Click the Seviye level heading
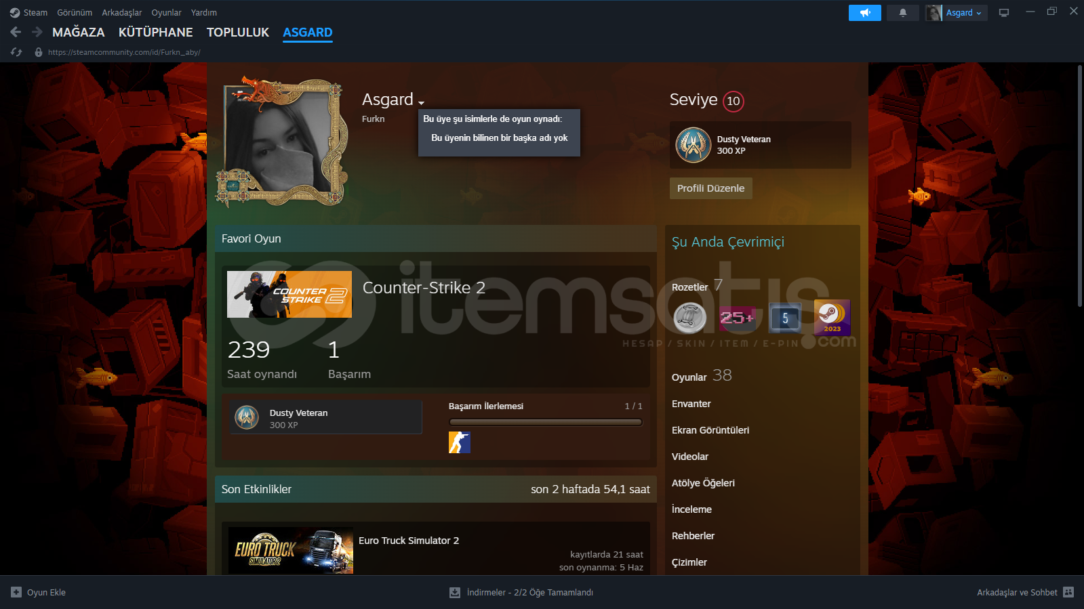This screenshot has width=1084, height=609. point(694,100)
